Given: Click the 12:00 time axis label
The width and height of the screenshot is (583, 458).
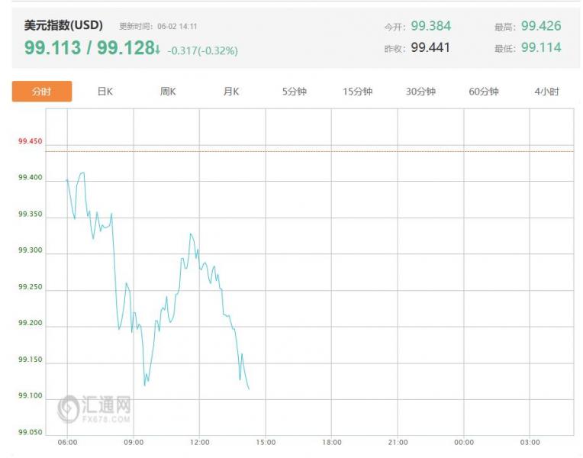Looking at the screenshot, I should (x=200, y=443).
